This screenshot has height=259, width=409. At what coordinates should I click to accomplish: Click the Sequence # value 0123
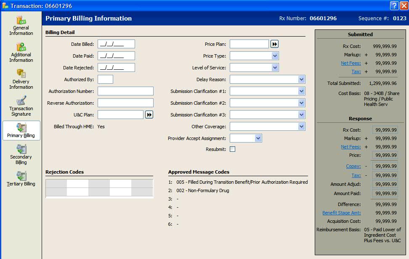coord(399,18)
